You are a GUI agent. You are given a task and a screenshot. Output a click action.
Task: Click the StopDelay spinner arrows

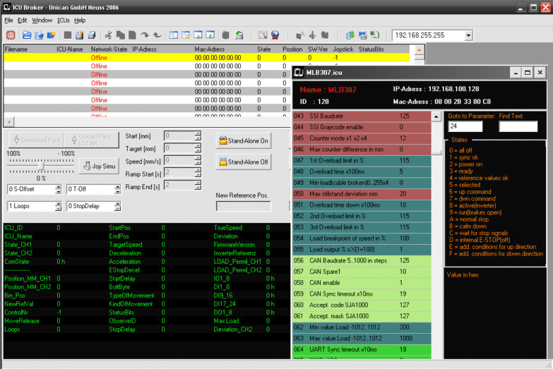click(118, 207)
